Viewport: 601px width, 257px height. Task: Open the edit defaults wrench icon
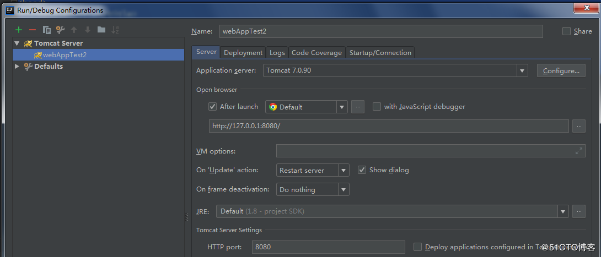[60, 30]
